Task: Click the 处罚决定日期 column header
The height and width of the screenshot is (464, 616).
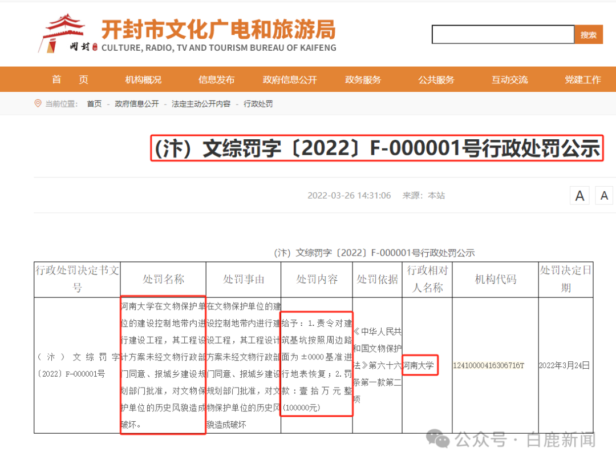Action: 566,279
